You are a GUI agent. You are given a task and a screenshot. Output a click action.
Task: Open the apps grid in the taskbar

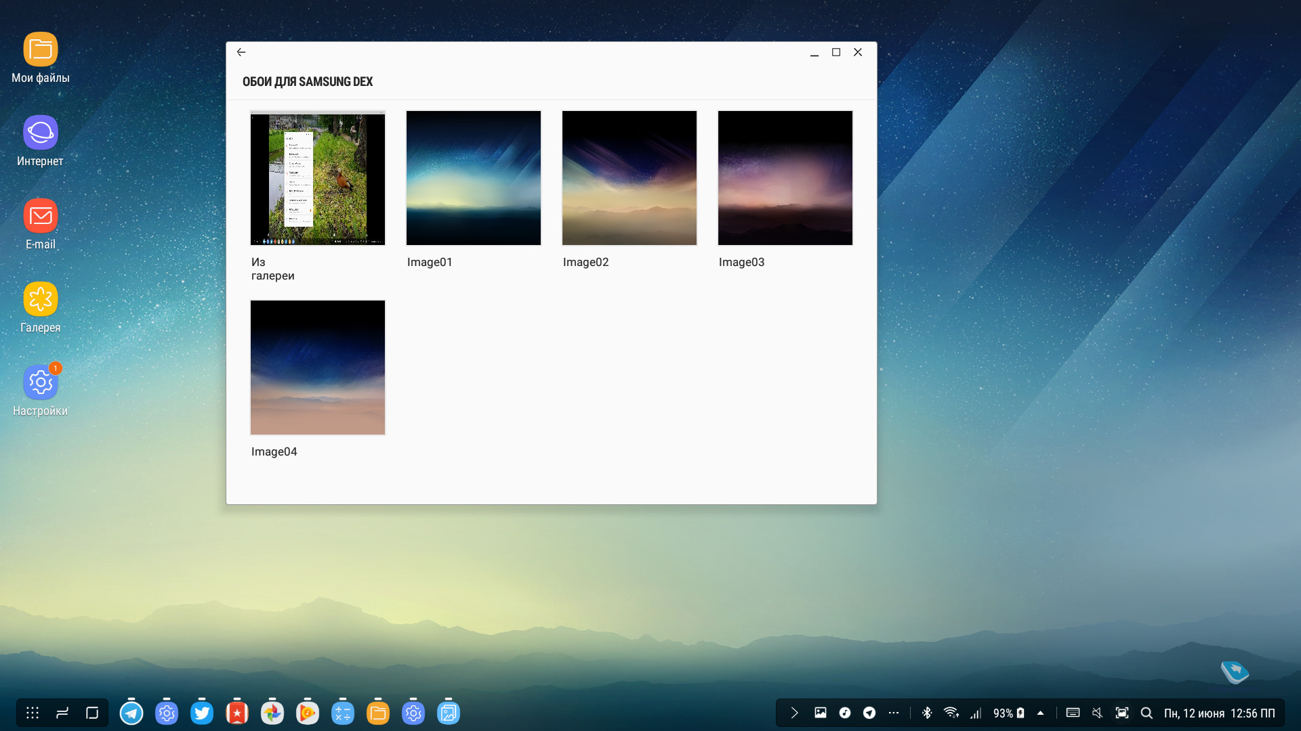(33, 713)
